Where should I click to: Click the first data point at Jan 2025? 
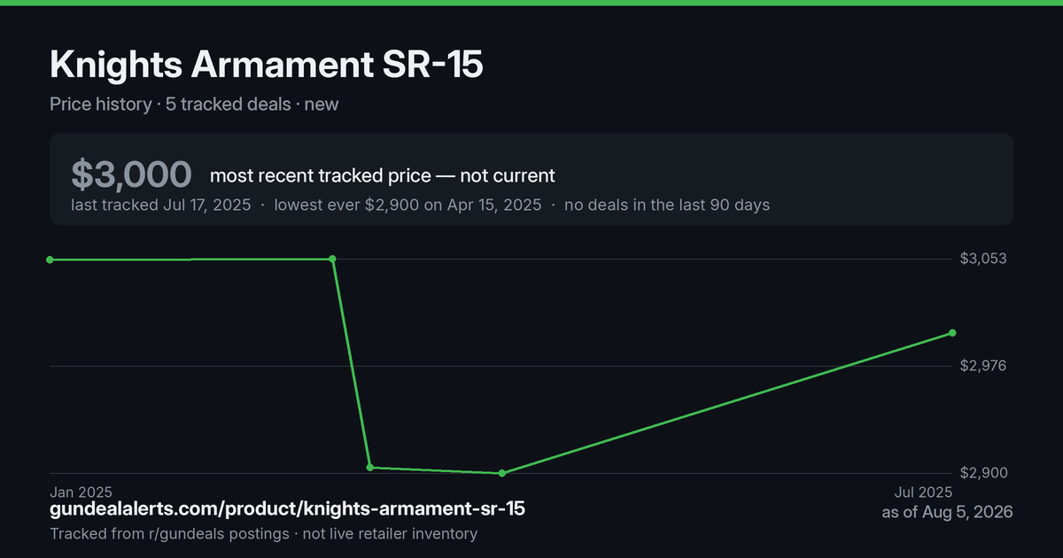tap(50, 260)
